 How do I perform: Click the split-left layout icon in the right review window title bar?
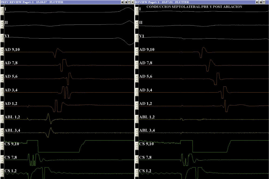pyautogui.click(x=257, y=2)
